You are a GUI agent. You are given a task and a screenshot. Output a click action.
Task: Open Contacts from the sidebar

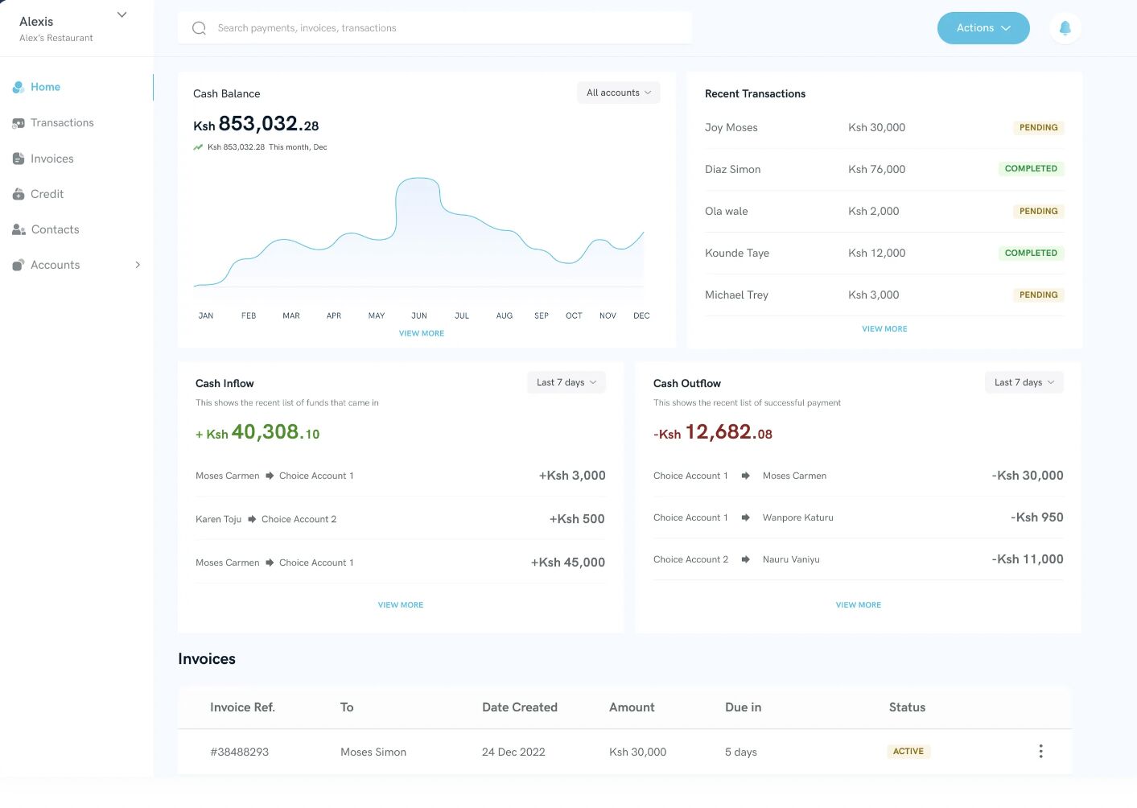click(55, 229)
